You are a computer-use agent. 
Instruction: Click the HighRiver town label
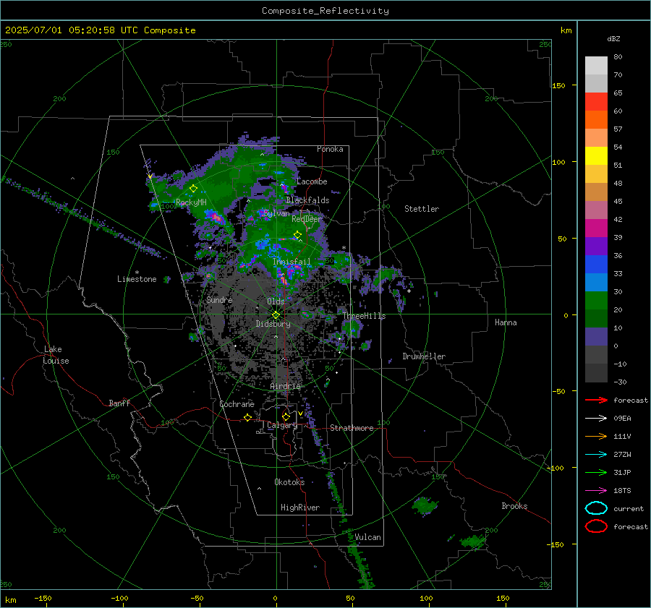click(x=300, y=508)
